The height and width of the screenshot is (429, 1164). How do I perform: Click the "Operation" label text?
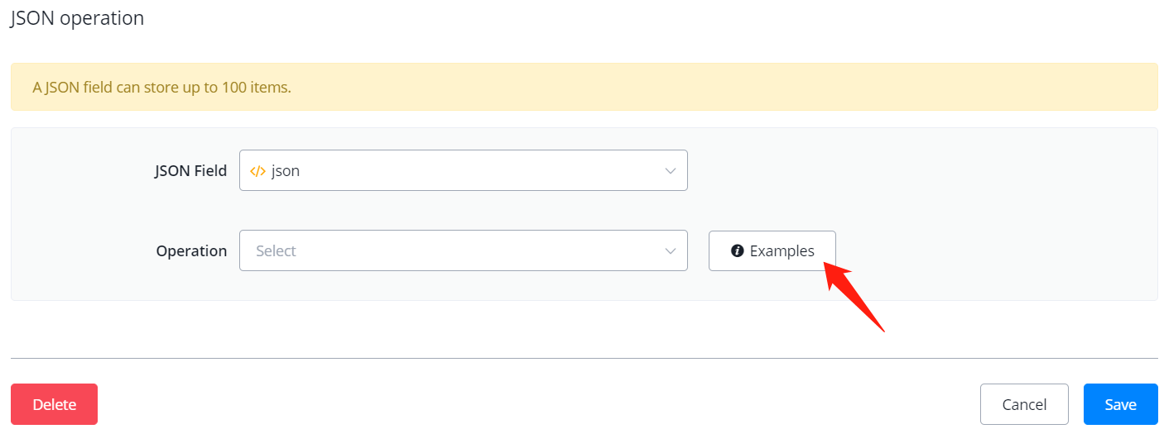pos(191,251)
